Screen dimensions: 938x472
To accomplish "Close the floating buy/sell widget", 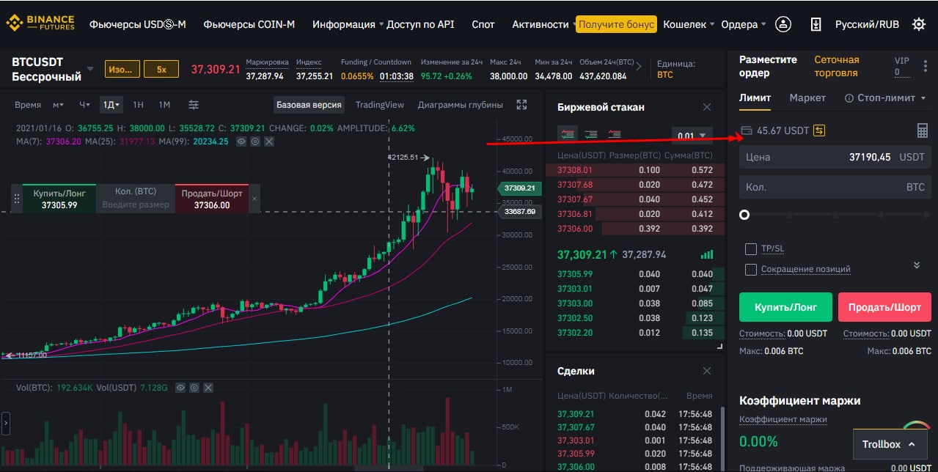I will click(x=254, y=199).
